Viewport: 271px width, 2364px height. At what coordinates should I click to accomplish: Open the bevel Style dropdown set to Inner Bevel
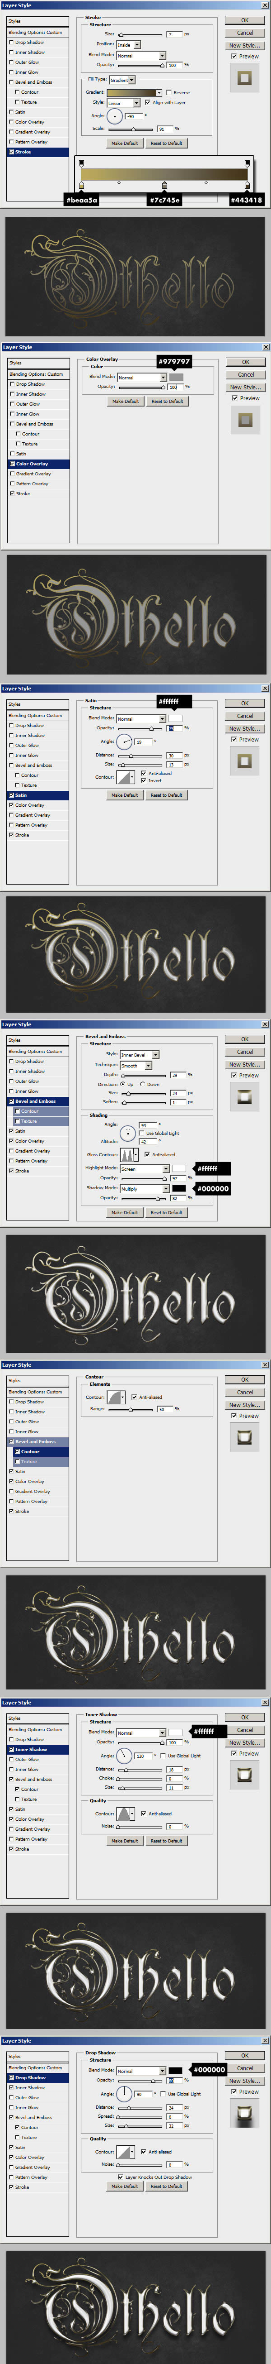coord(139,1054)
